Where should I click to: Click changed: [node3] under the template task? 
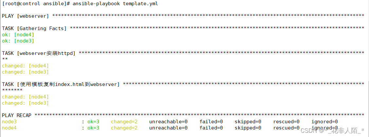(25, 103)
